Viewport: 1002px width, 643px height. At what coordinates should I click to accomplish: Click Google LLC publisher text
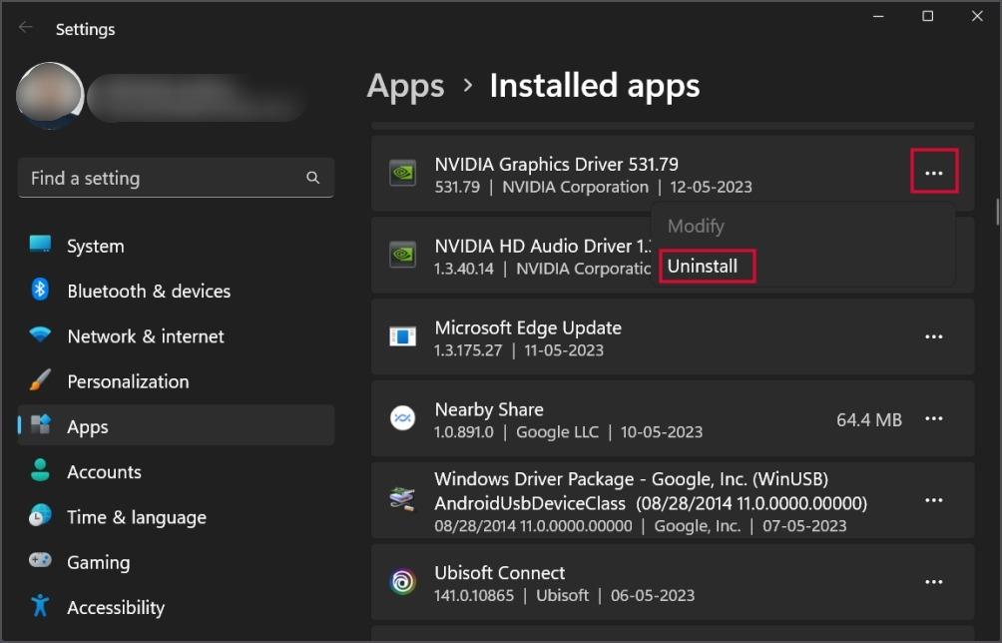tap(557, 432)
